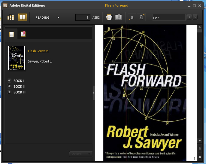Select BOOK II contents entry
Image resolution: width=206 pixels, height=164 pixels.
pos(19,87)
